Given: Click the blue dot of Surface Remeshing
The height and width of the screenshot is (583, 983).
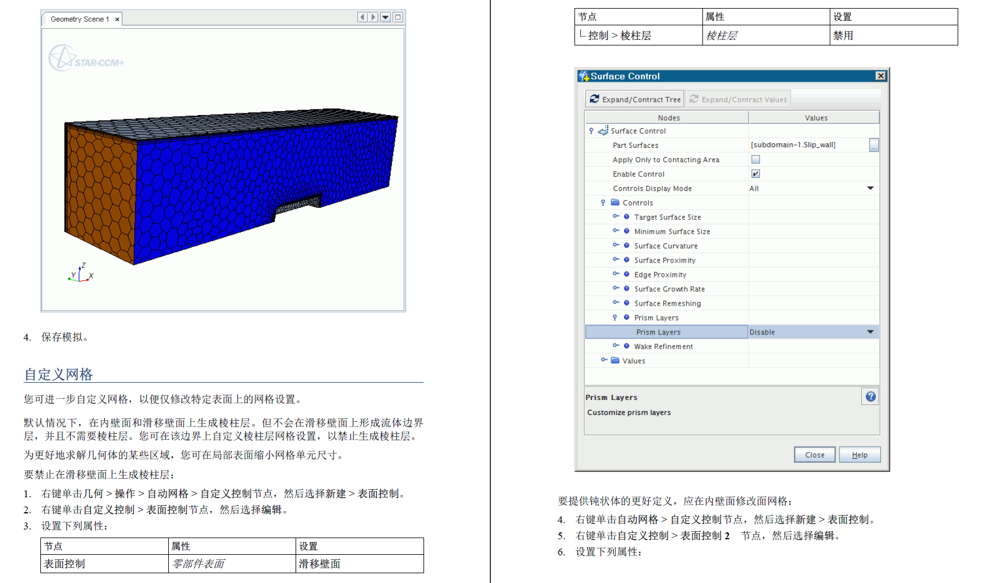Looking at the screenshot, I should point(627,303).
